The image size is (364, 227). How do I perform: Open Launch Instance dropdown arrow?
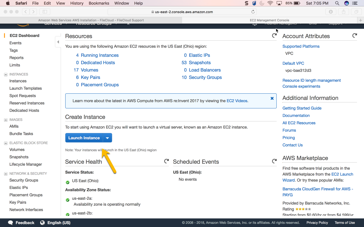coord(107,138)
